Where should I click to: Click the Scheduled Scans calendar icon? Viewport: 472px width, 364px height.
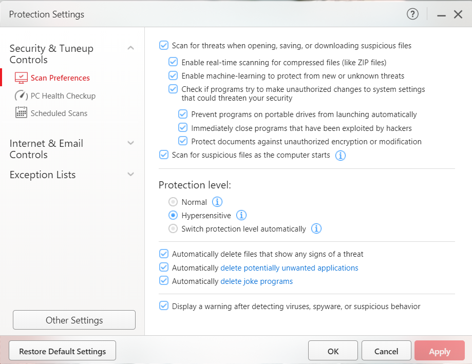click(21, 113)
